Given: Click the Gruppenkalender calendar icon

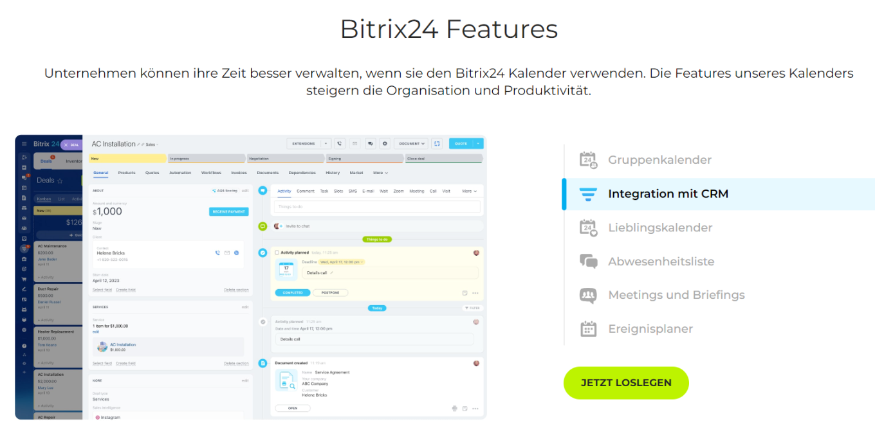Looking at the screenshot, I should click(x=588, y=160).
